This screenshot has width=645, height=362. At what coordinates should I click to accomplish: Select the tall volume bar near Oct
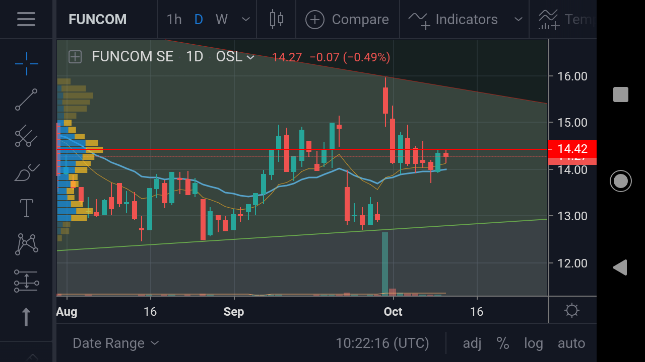coord(385,263)
